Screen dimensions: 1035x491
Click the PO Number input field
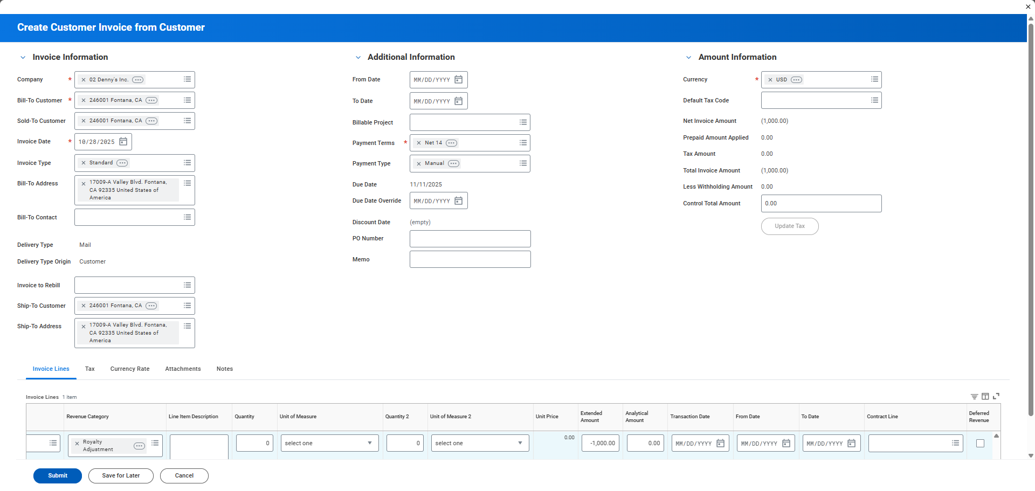[470, 239]
